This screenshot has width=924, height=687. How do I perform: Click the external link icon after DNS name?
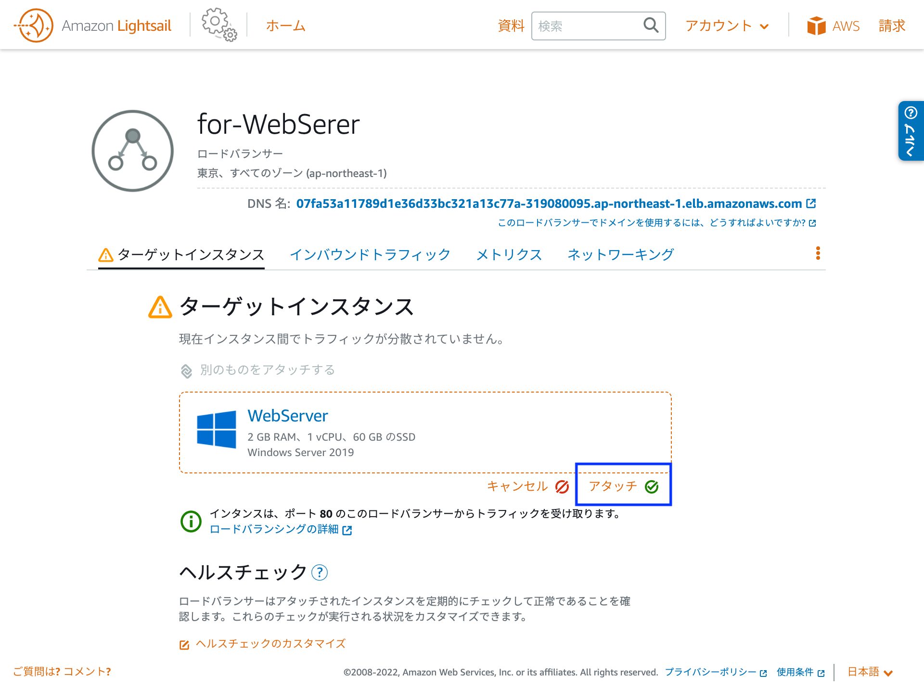pos(811,203)
